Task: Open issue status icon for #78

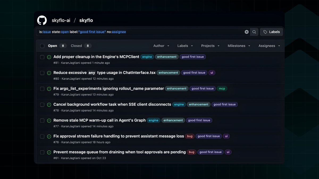Action: pyautogui.click(x=49, y=105)
